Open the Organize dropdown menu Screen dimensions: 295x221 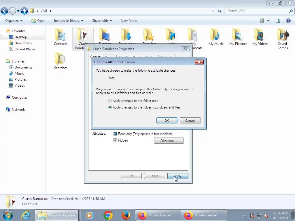pos(14,21)
